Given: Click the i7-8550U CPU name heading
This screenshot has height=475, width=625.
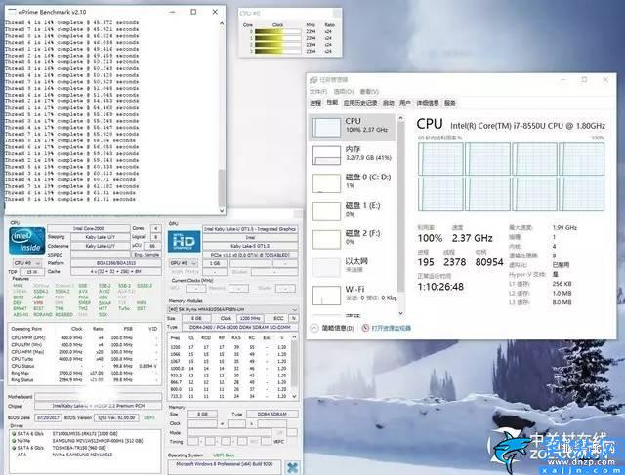Looking at the screenshot, I should click(527, 126).
